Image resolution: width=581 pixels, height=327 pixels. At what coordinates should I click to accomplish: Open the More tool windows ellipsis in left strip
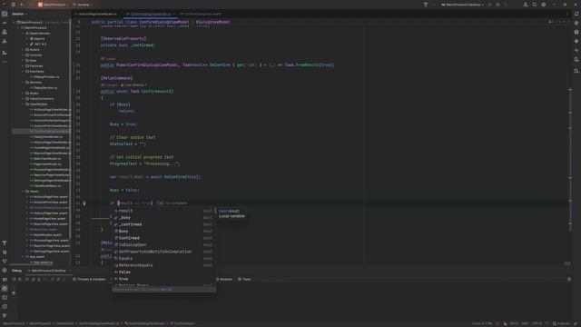[5, 62]
